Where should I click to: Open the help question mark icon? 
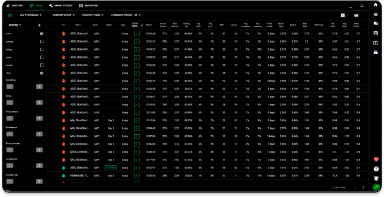tap(376, 169)
